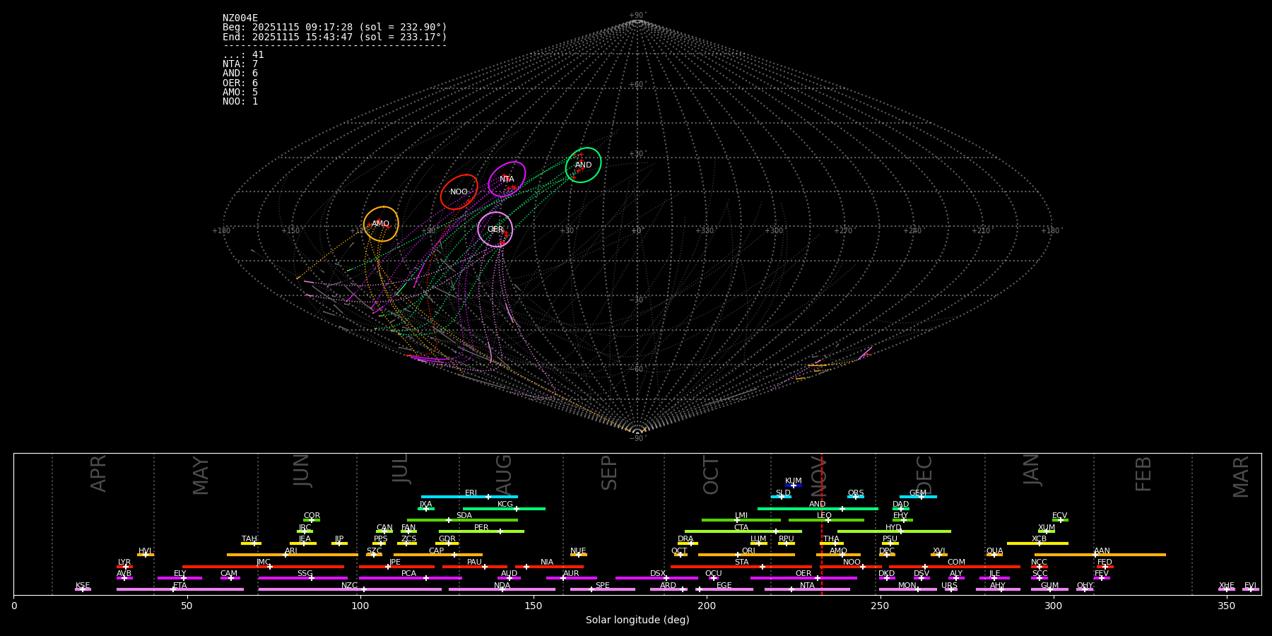The image size is (1272, 636).
Task: Select the 'AND: 6' count entry
Action: 240,73
